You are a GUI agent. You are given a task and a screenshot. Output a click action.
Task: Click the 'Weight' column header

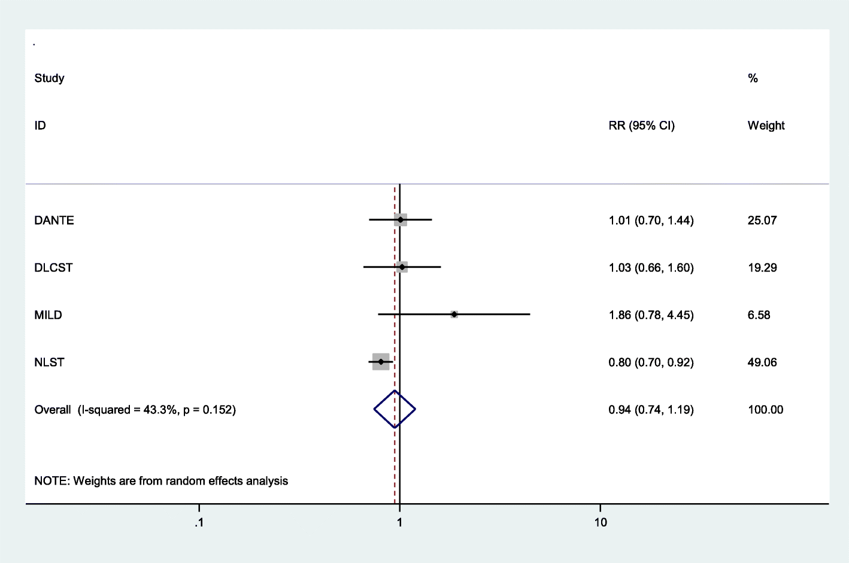click(x=766, y=126)
